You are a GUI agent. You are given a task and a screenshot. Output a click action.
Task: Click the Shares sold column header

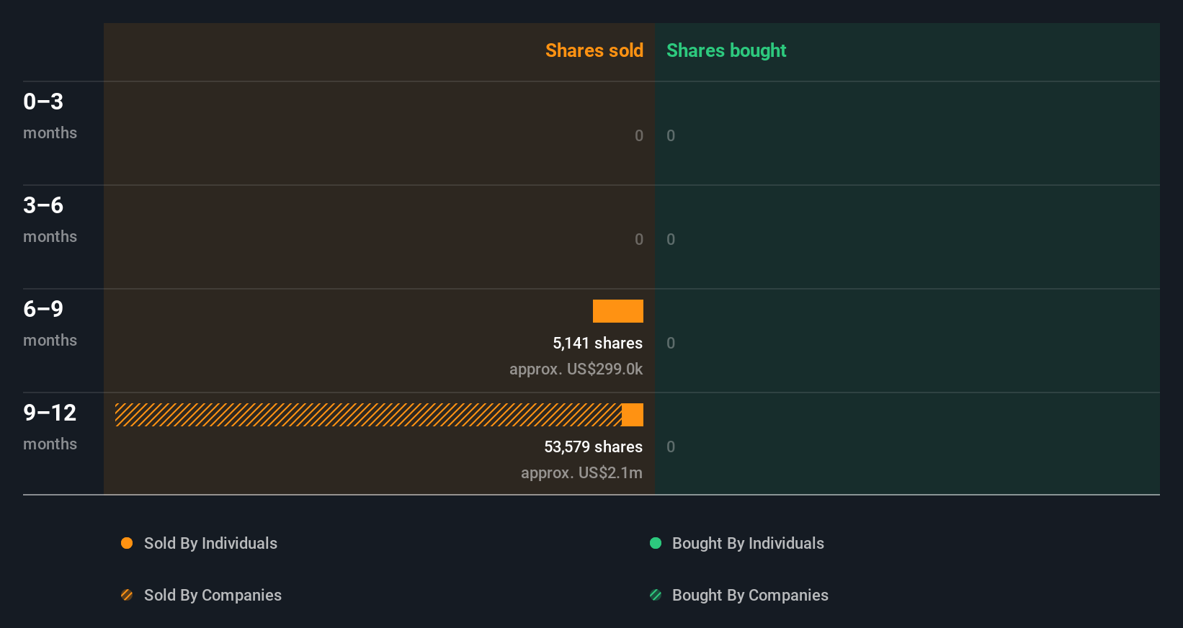point(594,50)
